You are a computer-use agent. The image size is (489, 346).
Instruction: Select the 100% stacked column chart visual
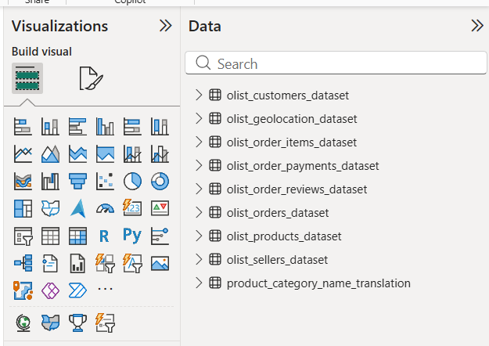[160, 126]
